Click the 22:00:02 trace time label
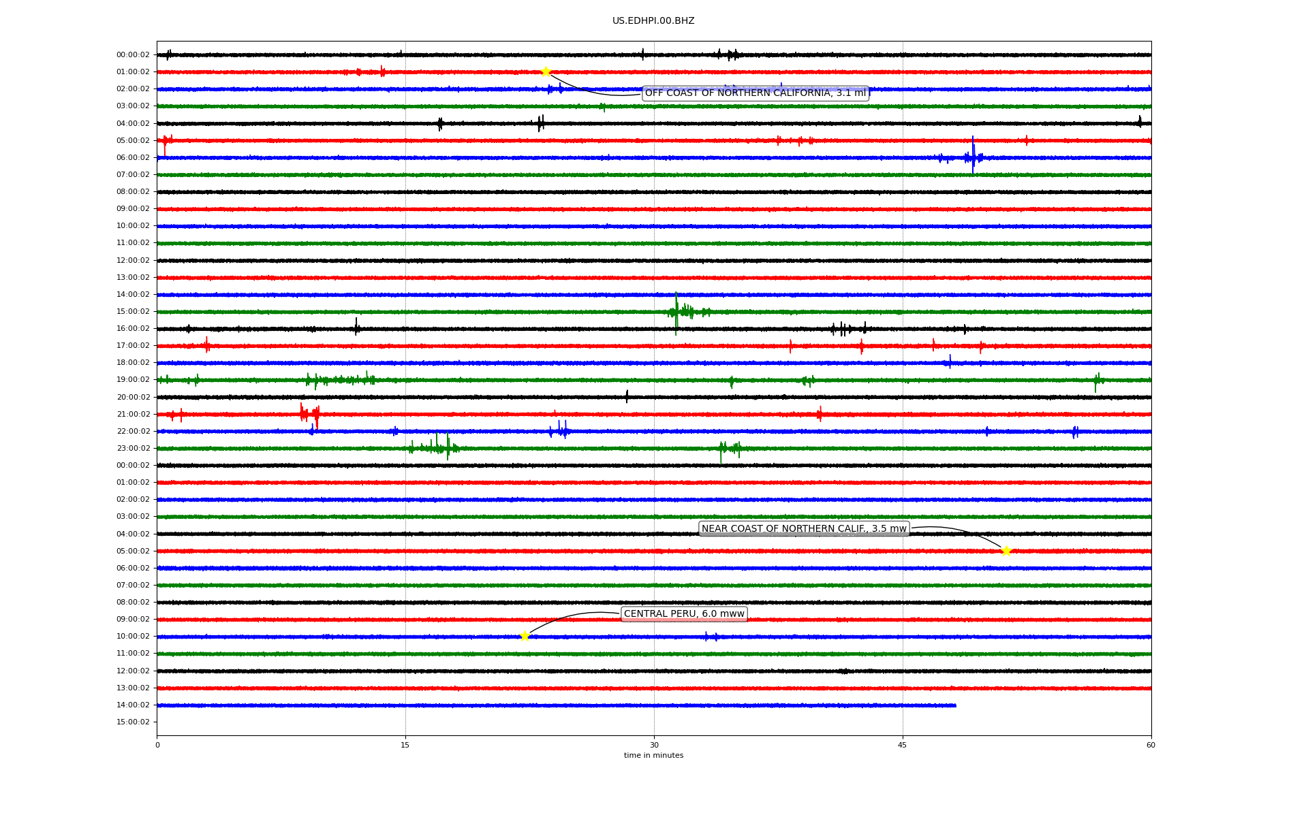Screen dimensions: 1308x817 coord(133,432)
